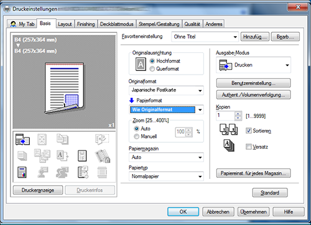
Task: Click the greyed group of users icon
Action: coord(62,172)
